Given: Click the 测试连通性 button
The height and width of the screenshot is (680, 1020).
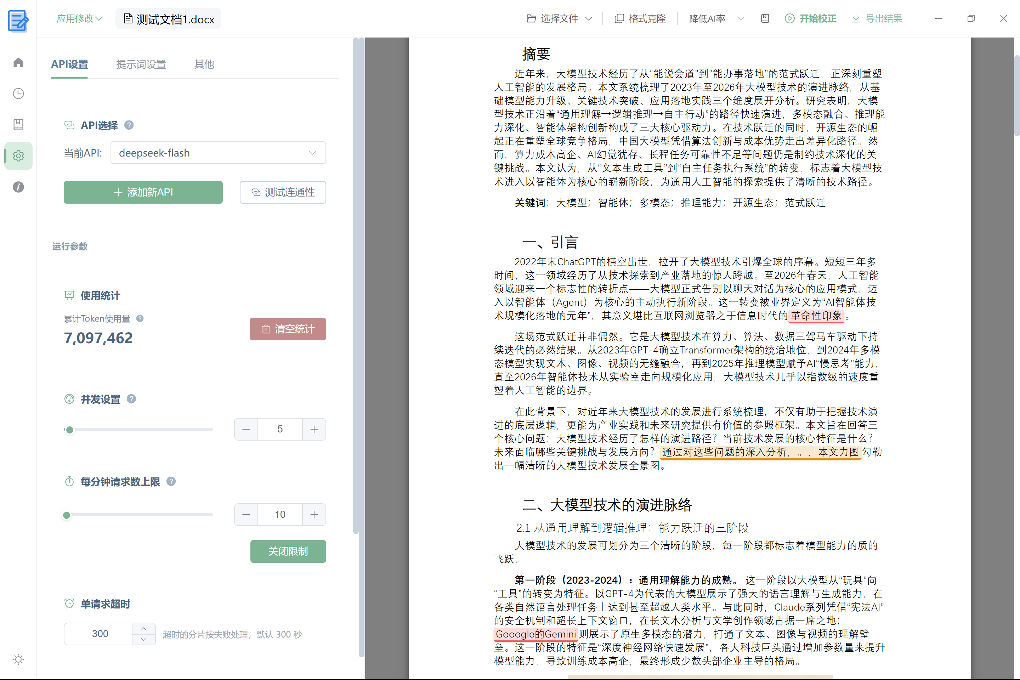Looking at the screenshot, I should [x=283, y=192].
